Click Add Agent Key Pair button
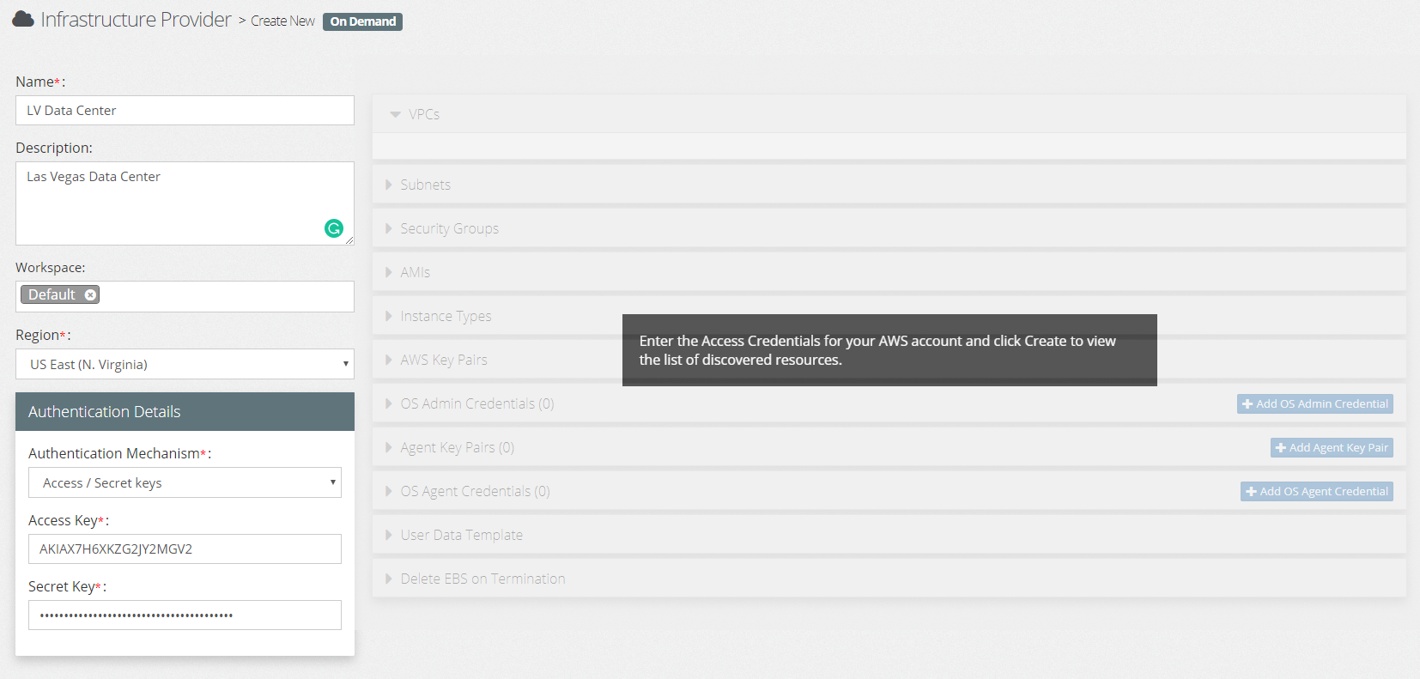1420x679 pixels. click(x=1331, y=447)
